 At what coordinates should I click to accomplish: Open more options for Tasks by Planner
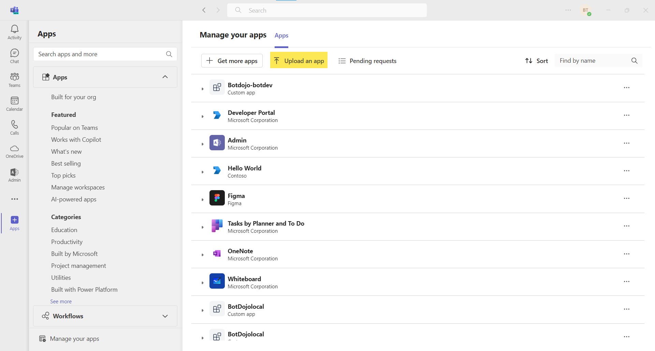pyautogui.click(x=627, y=226)
